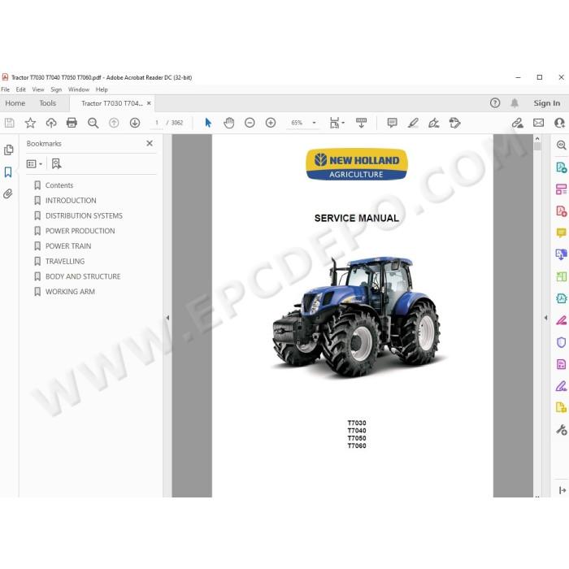This screenshot has height=569, width=569.
Task: Open the stamp tool icon
Action: [454, 123]
